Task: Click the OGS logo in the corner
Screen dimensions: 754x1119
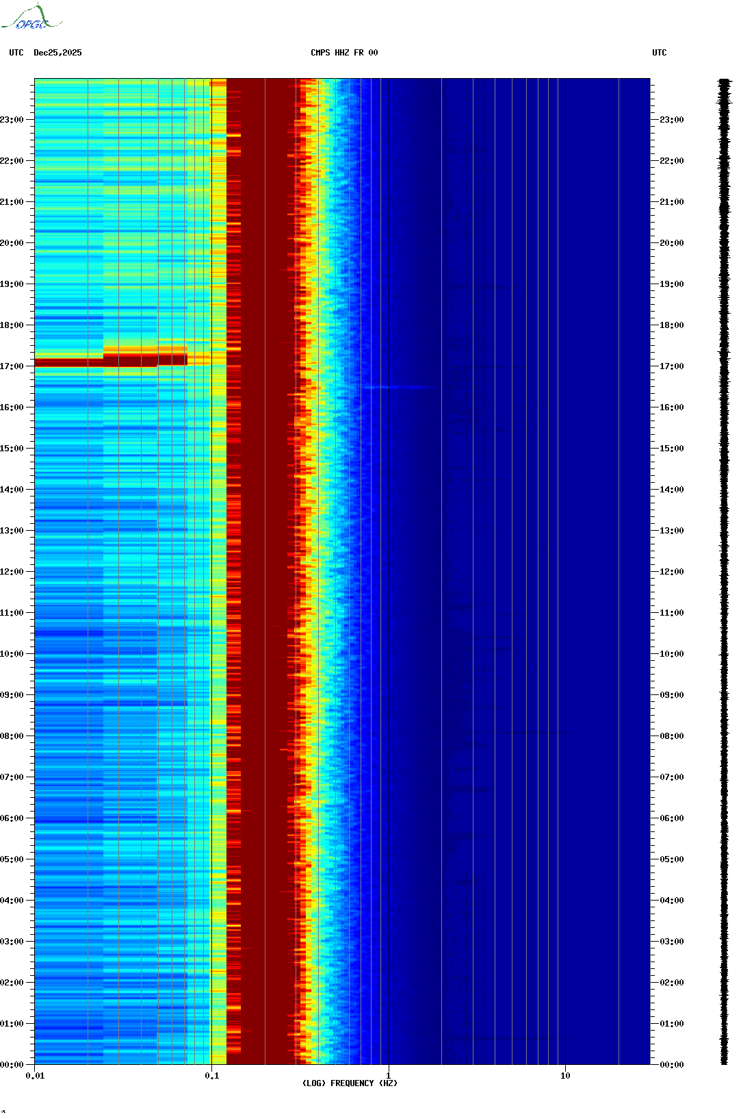Action: [x=31, y=18]
